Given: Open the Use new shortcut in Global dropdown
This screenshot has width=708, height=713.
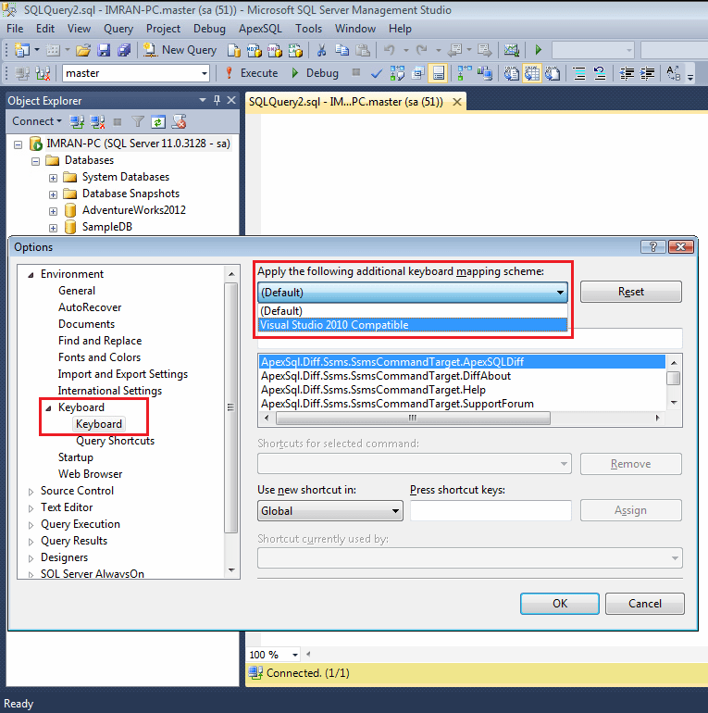Looking at the screenshot, I should tap(329, 510).
